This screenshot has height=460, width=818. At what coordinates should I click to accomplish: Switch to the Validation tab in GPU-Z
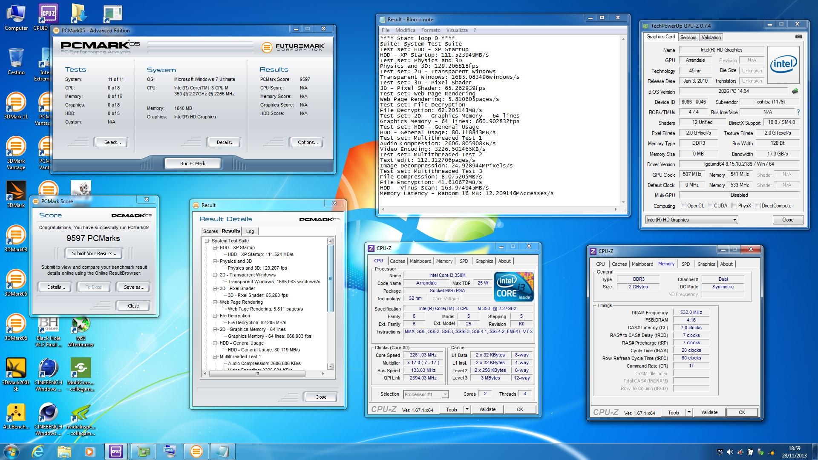click(x=711, y=37)
